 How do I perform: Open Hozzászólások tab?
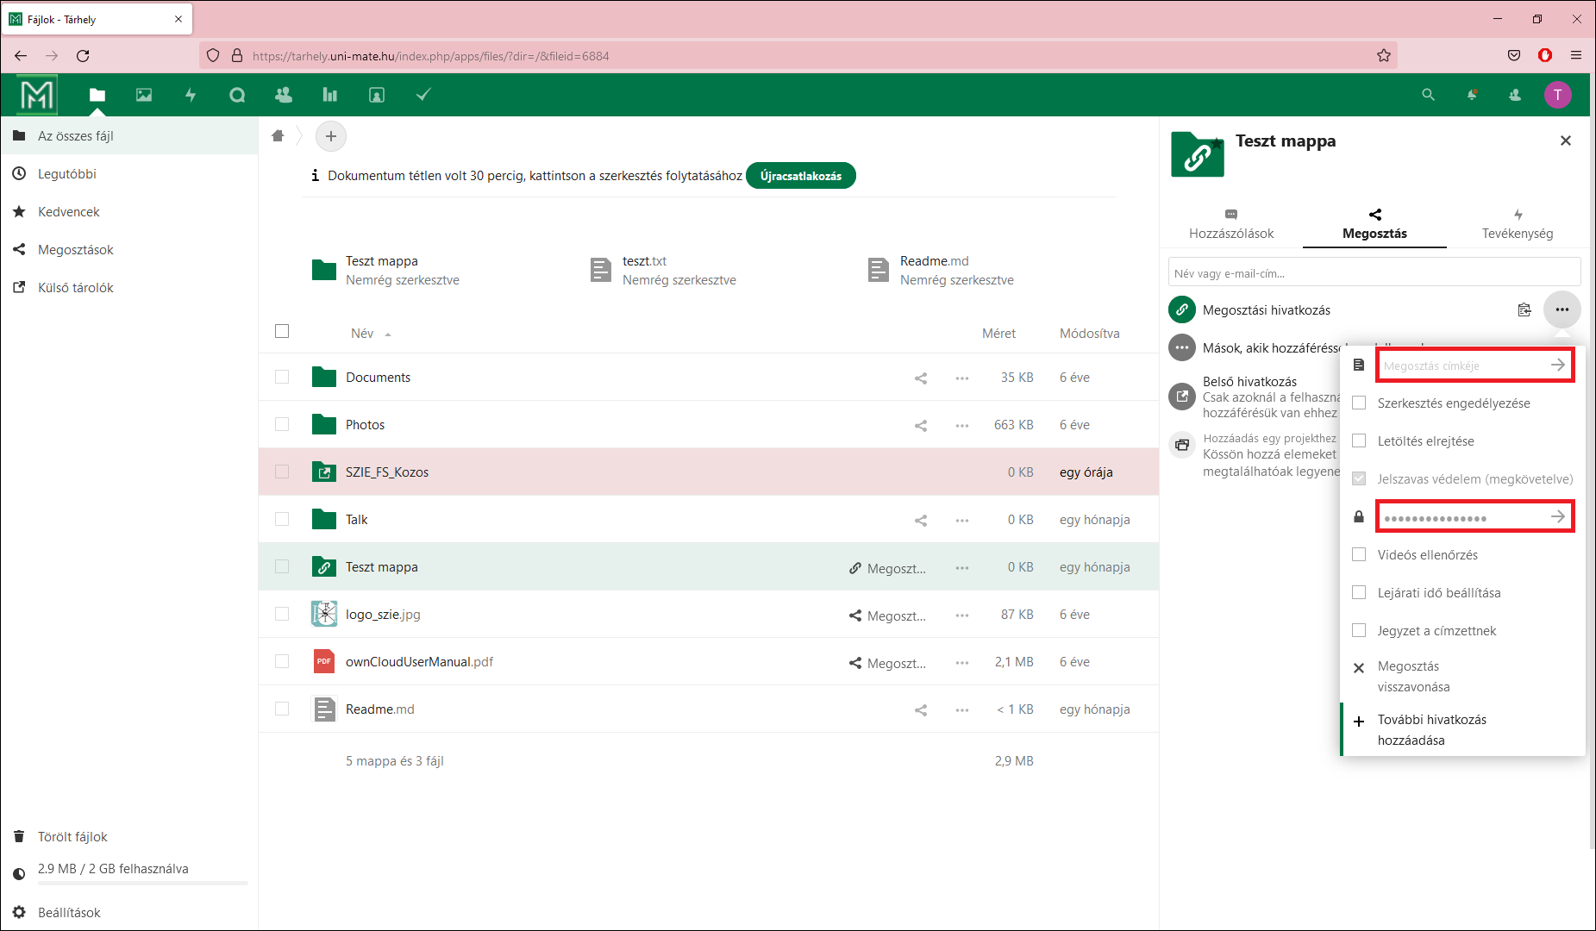1231,224
